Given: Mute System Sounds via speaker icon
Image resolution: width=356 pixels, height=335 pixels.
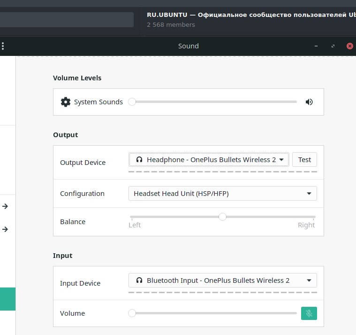Looking at the screenshot, I should coord(309,102).
